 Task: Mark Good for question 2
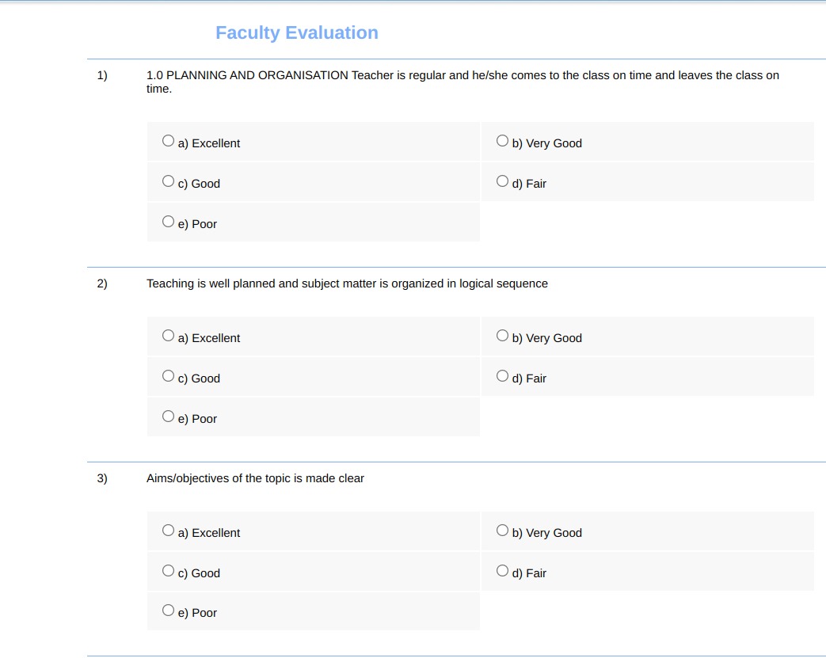(x=168, y=375)
